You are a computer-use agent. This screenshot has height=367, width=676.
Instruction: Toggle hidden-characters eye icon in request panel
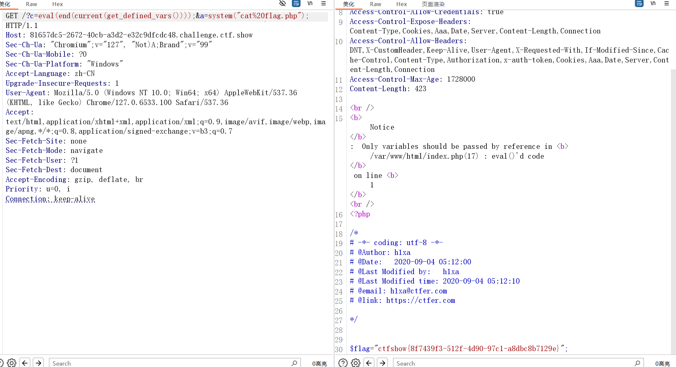click(x=283, y=3)
